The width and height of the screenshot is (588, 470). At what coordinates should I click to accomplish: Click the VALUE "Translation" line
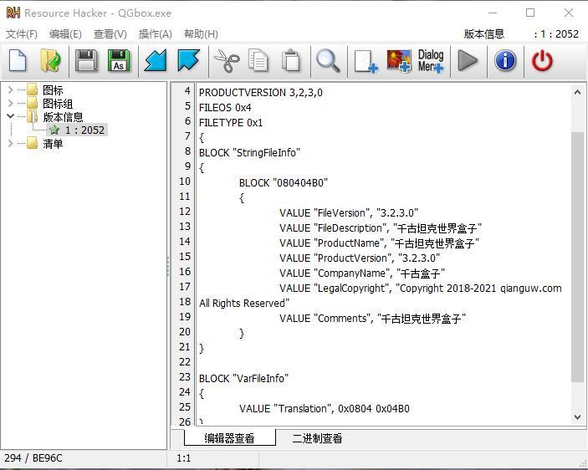(325, 408)
